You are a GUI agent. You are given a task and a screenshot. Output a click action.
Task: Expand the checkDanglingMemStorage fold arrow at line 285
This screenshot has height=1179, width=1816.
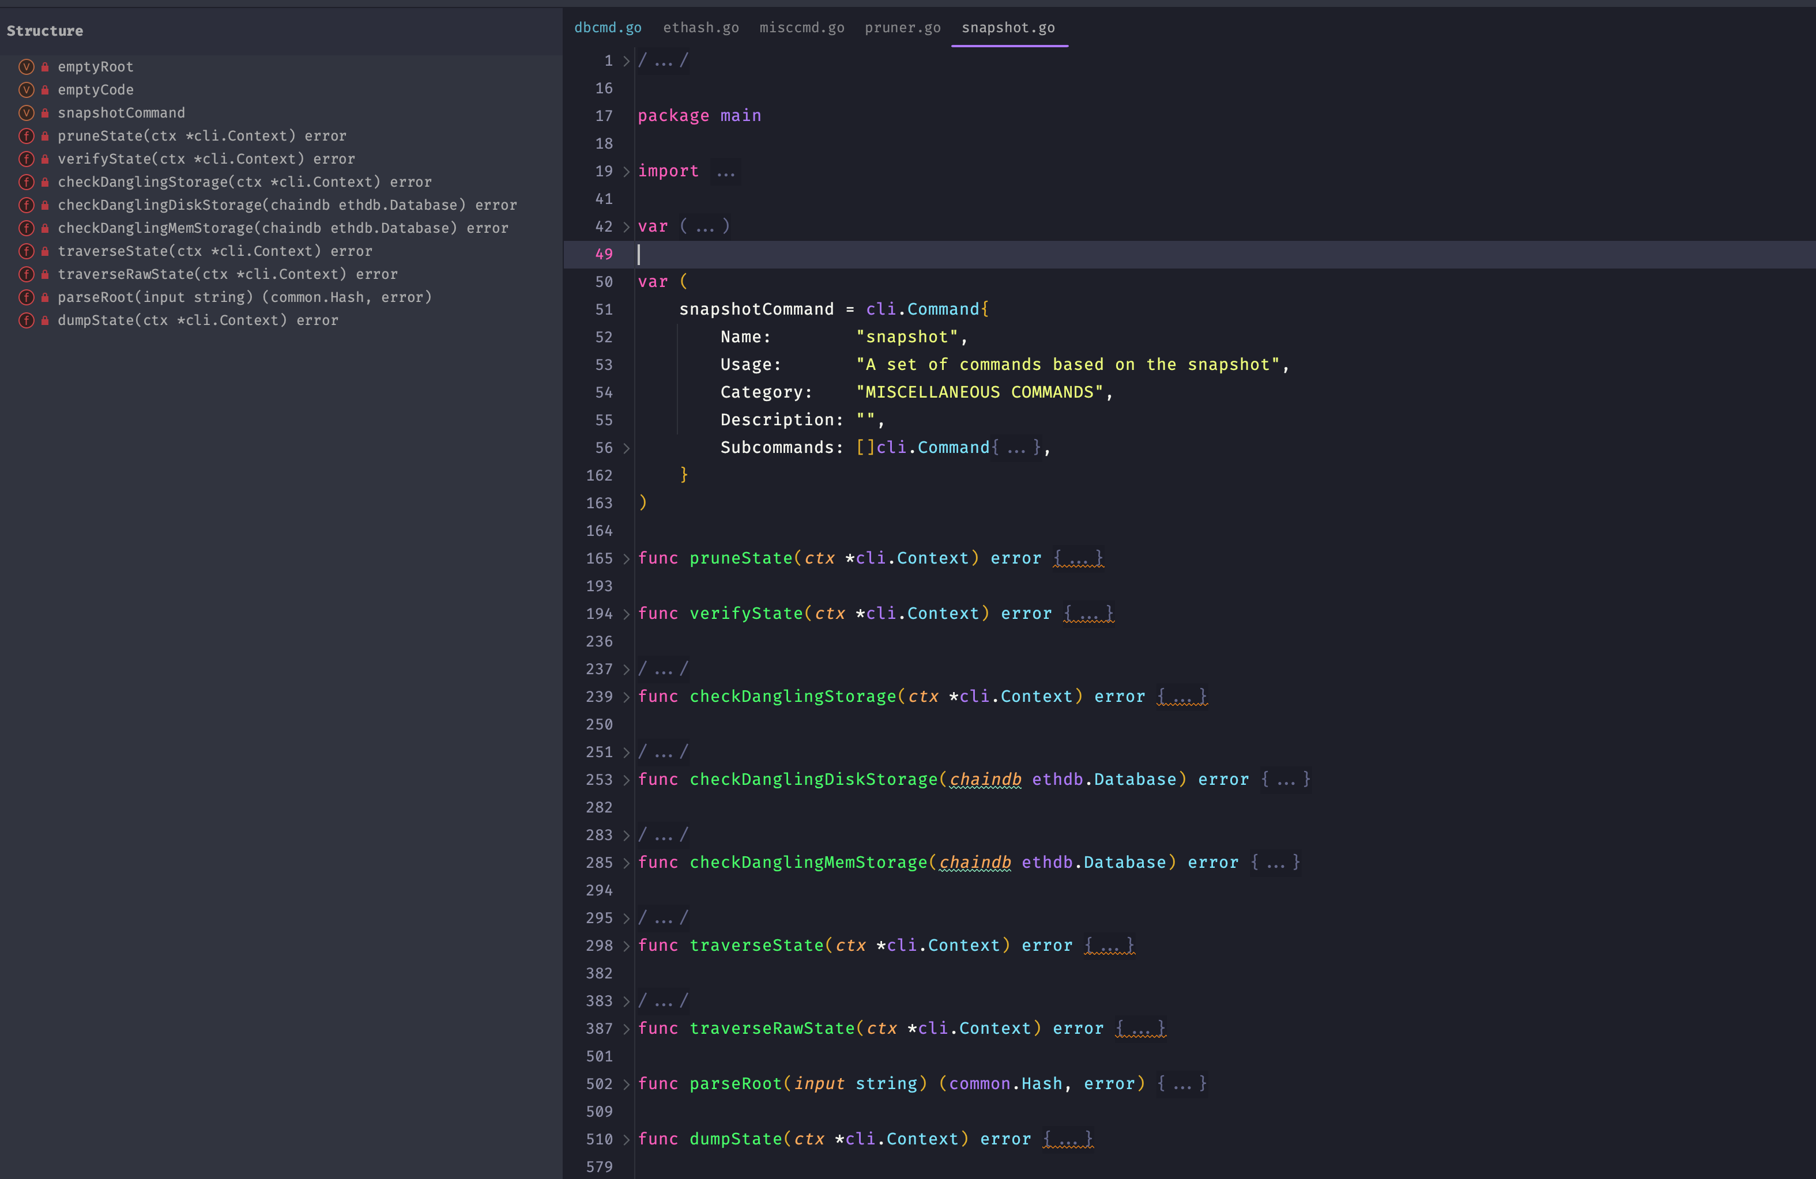point(627,863)
